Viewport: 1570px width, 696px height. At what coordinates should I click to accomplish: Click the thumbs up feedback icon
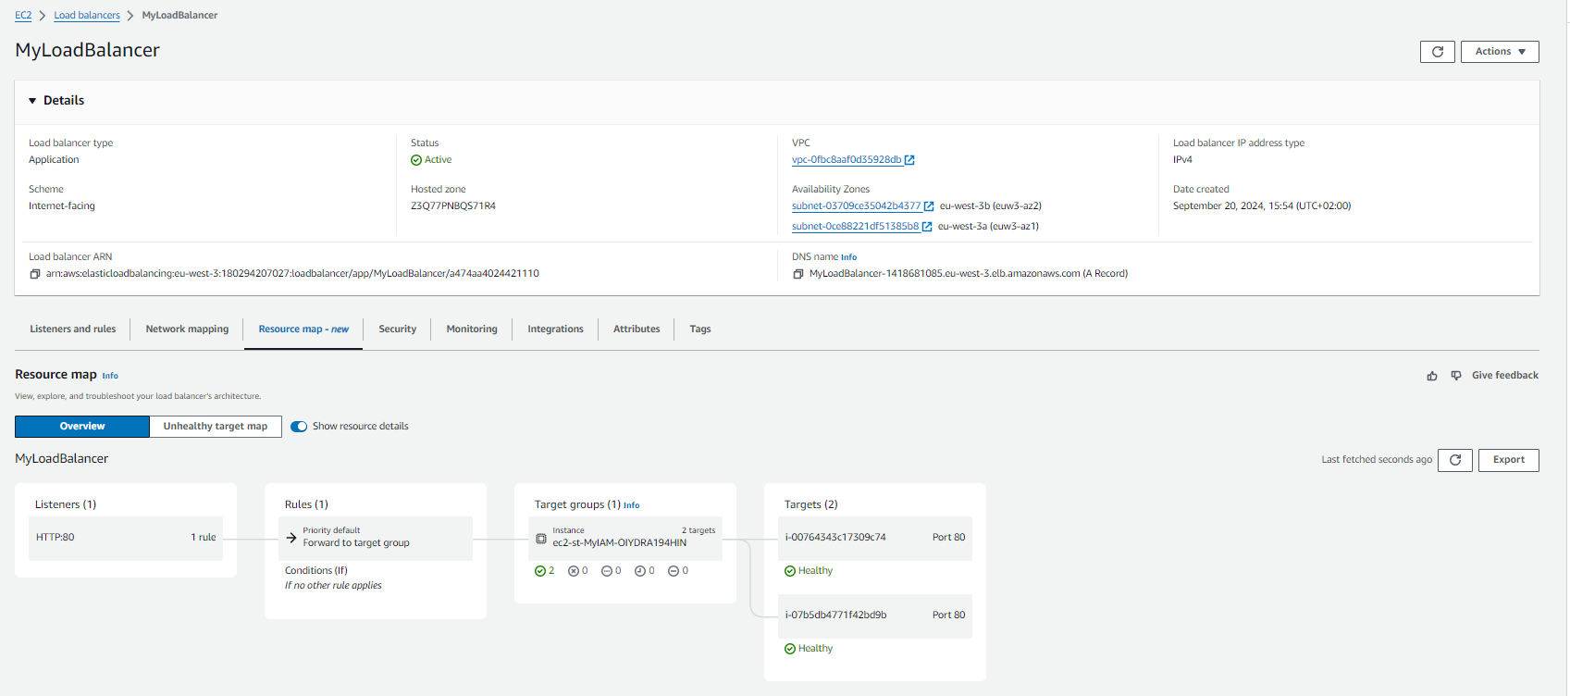[x=1432, y=376]
